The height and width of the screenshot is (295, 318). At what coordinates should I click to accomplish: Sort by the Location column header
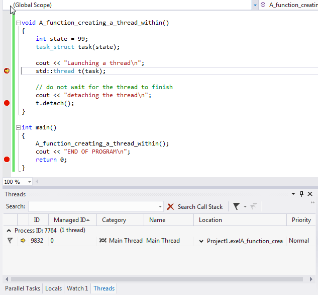pyautogui.click(x=240, y=220)
